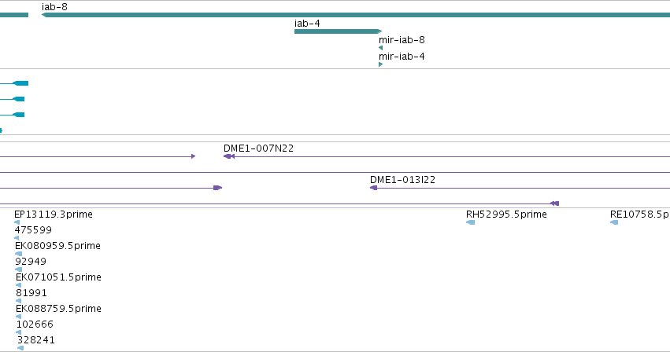670x352 pixels.
Task: Click the RH52995.5prime label
Action: pos(506,214)
